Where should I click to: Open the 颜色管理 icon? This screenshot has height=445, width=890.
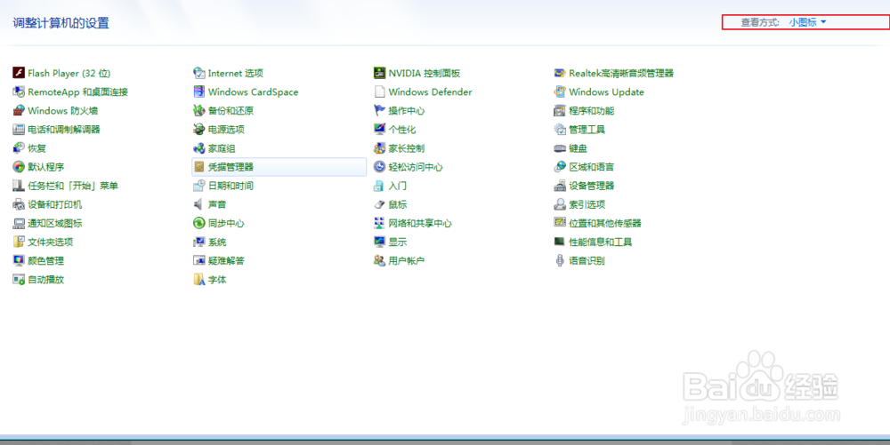(x=19, y=260)
